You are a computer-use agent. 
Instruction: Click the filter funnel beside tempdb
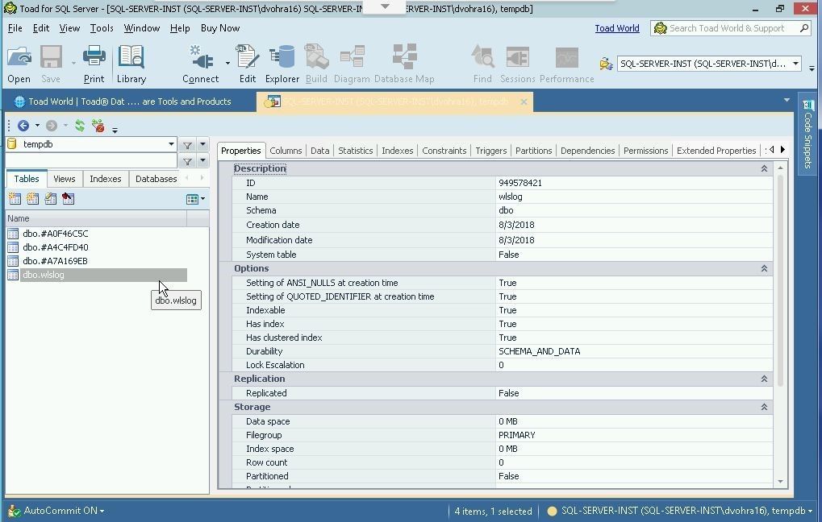pos(187,145)
